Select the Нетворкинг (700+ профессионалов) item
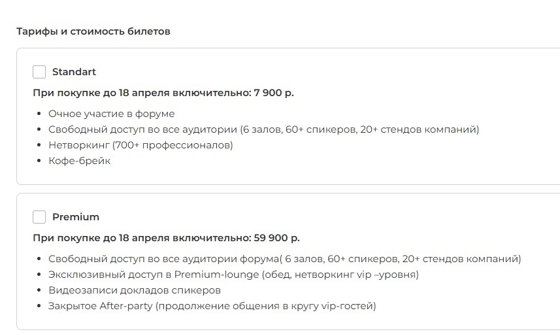560x336 pixels. click(x=140, y=145)
